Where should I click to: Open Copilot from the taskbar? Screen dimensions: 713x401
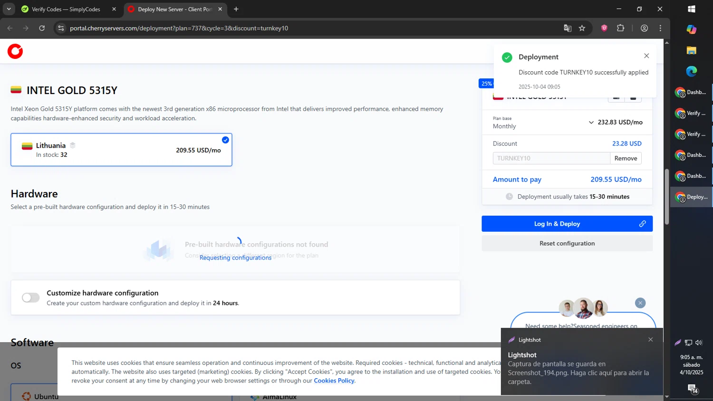(x=692, y=29)
